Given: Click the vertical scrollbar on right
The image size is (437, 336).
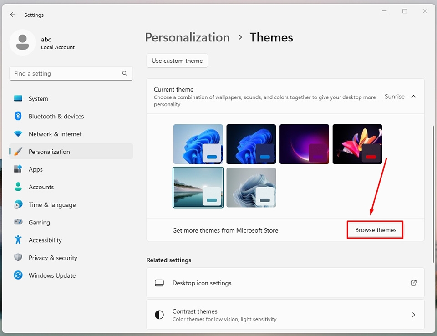Looking at the screenshot, I should click(x=433, y=194).
